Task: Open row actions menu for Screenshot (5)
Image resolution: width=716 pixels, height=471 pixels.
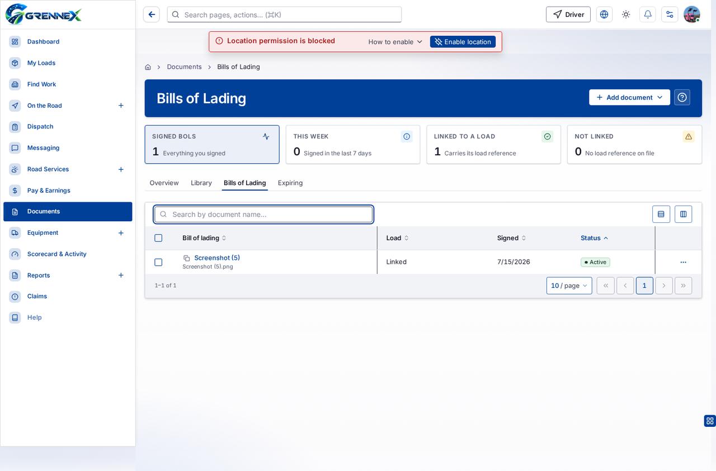Action: click(x=683, y=262)
